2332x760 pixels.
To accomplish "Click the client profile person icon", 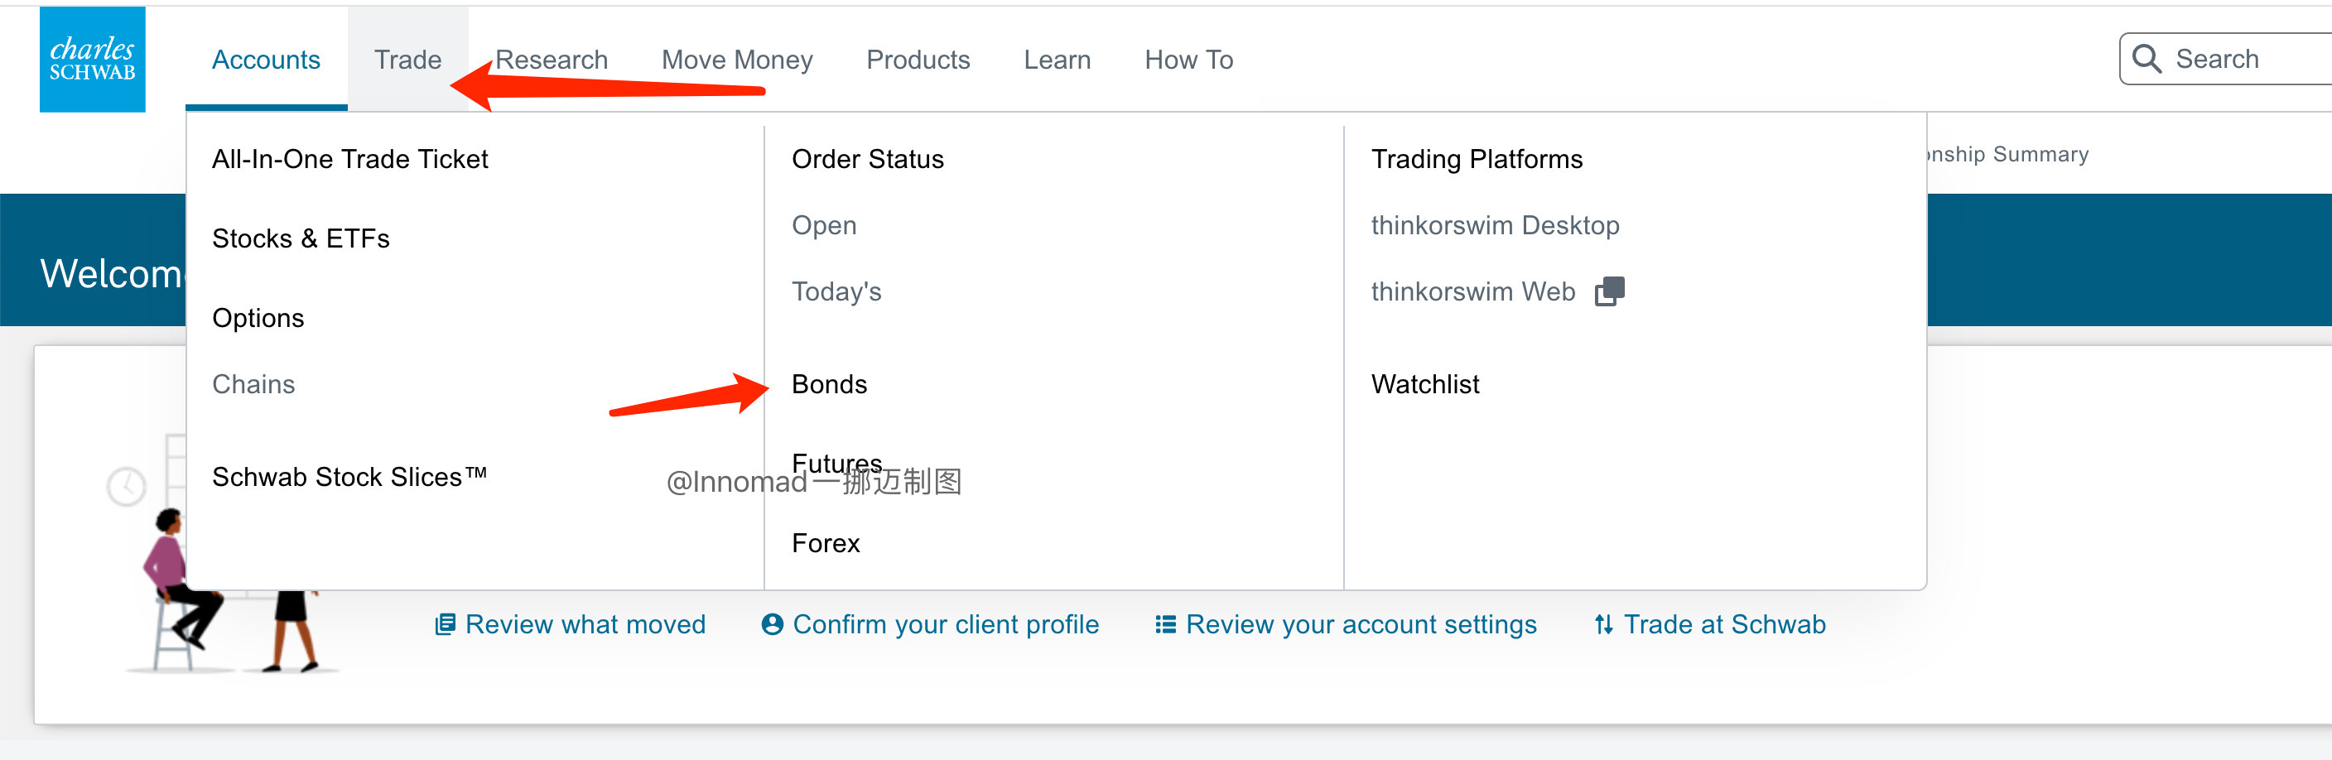I will click(771, 624).
